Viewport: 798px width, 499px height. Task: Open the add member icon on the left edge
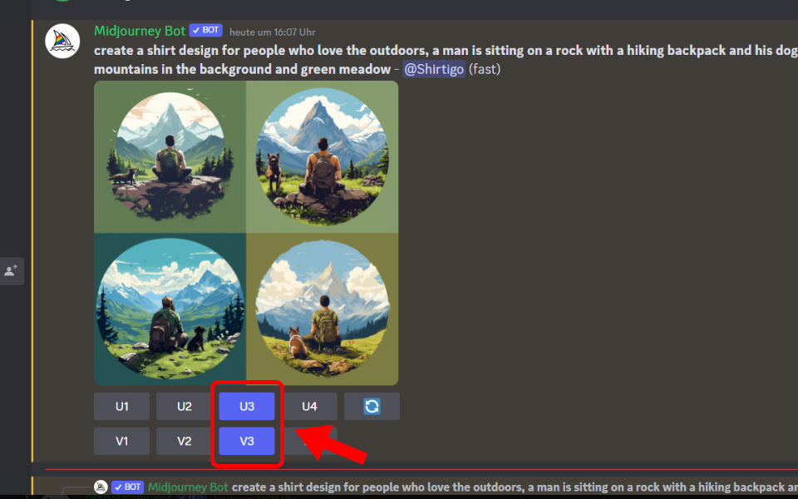pyautogui.click(x=11, y=270)
